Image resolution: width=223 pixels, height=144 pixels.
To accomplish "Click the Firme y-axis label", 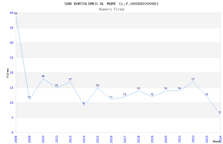I will point(8,73).
